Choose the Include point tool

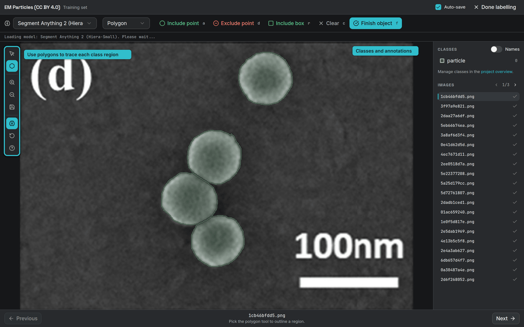tap(182, 23)
